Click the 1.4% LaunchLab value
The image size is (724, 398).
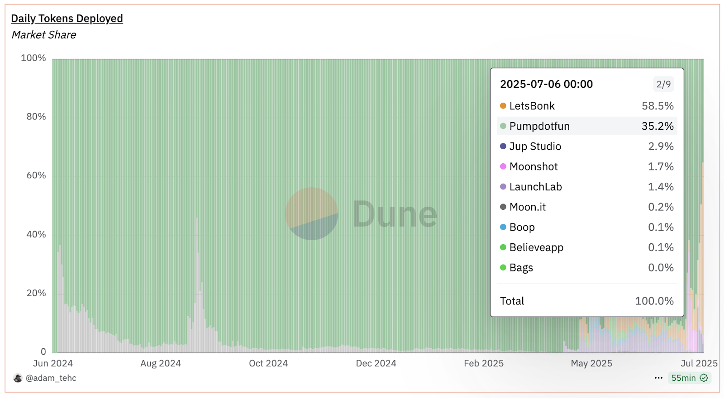click(661, 187)
